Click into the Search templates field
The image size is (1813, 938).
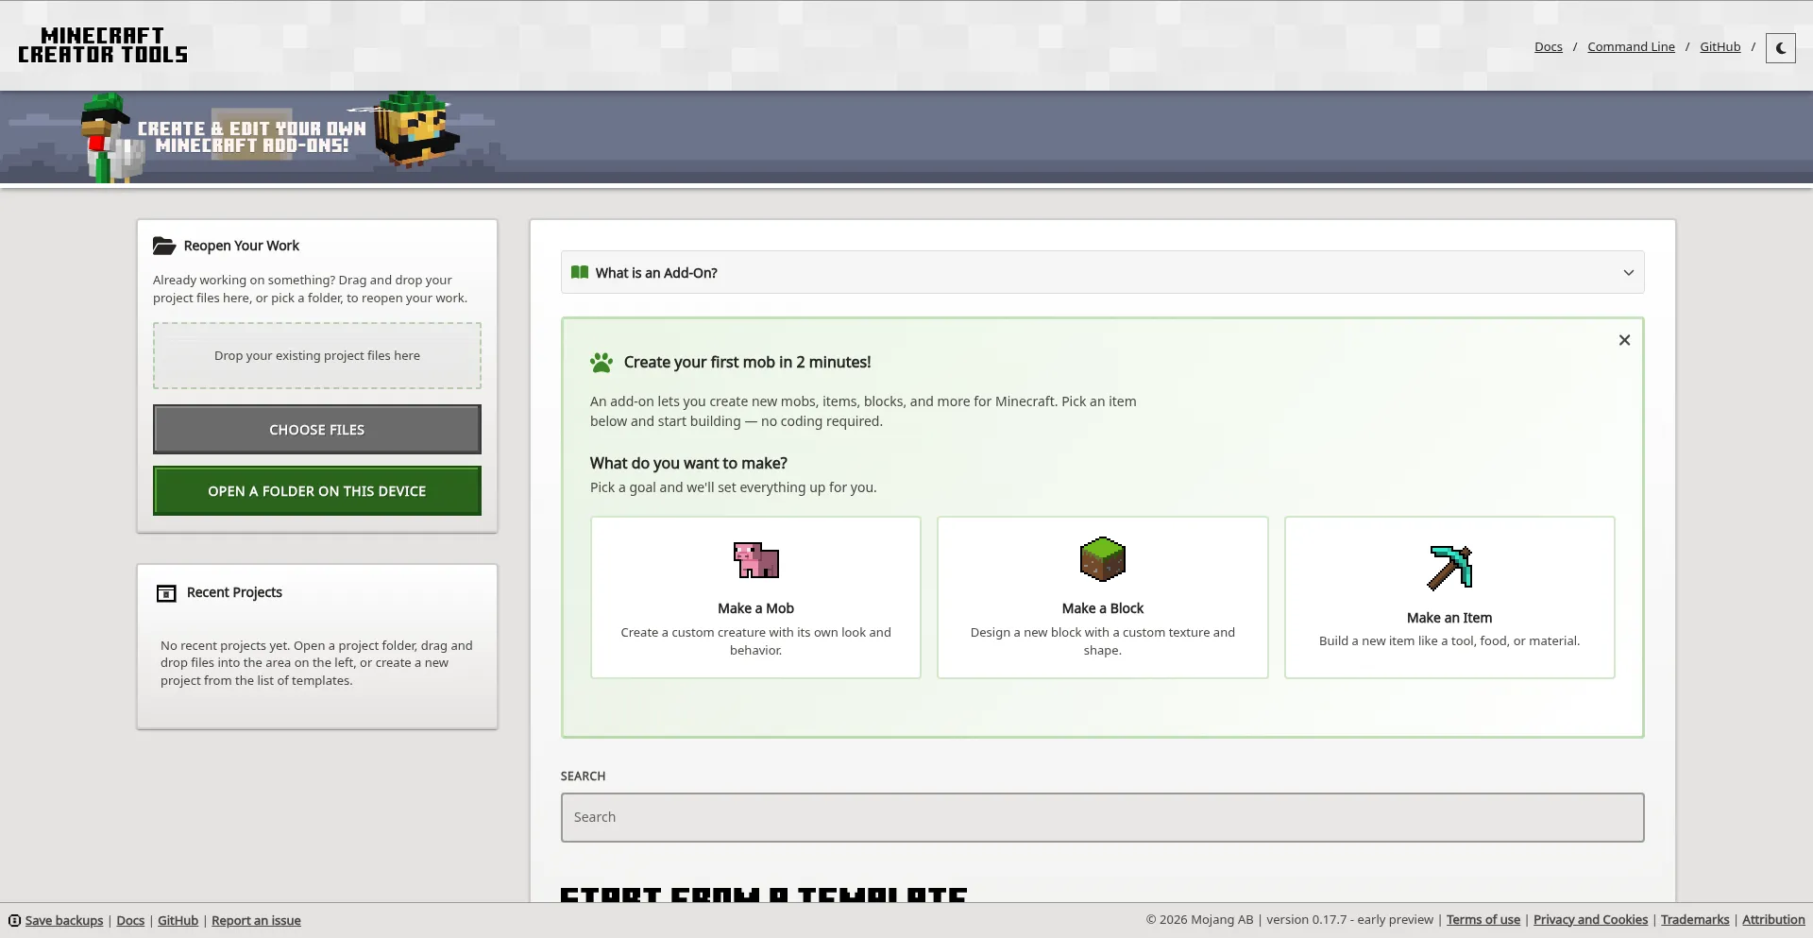coord(1102,817)
